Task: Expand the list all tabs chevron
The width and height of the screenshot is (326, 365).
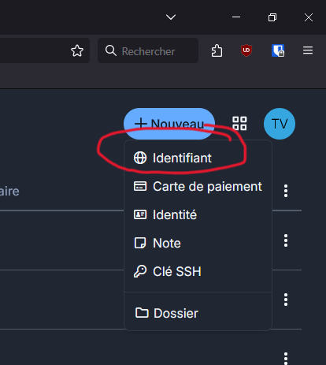Action: pyautogui.click(x=171, y=17)
